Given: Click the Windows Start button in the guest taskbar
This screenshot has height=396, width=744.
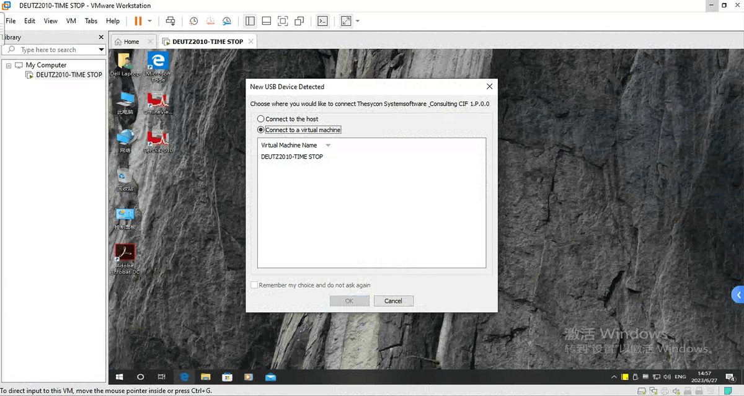Looking at the screenshot, I should (120, 376).
